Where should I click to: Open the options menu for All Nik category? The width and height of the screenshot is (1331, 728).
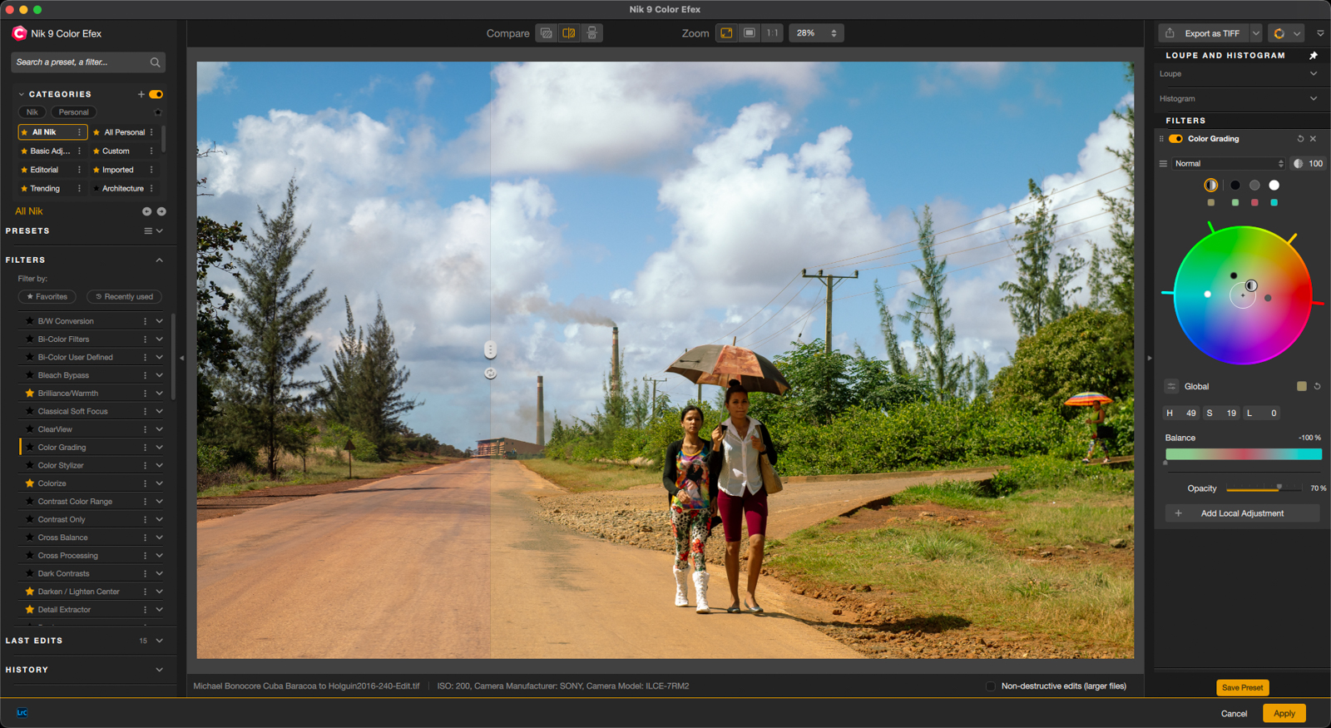tap(80, 132)
